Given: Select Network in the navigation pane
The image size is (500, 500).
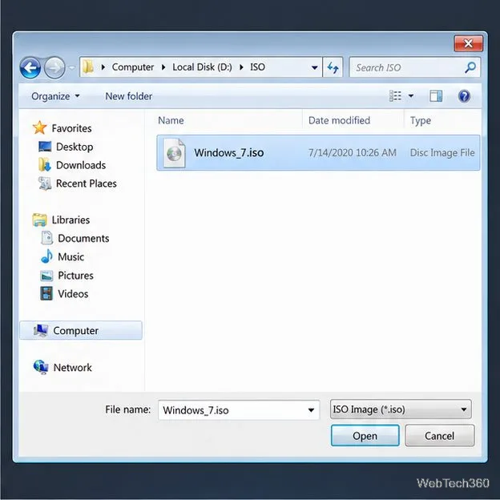Looking at the screenshot, I should coord(72,367).
